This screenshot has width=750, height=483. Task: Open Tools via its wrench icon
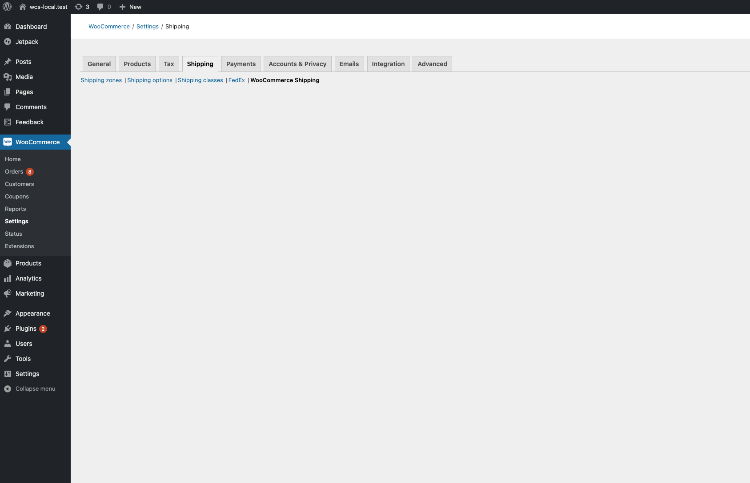click(x=8, y=359)
